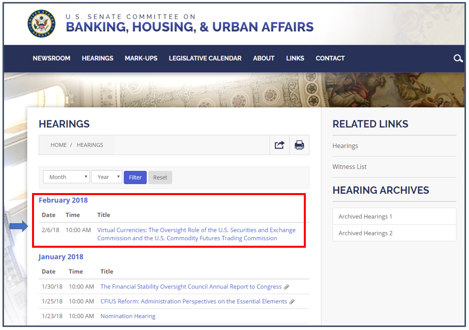
Task: Click the Related Links heading
Action: pyautogui.click(x=370, y=124)
